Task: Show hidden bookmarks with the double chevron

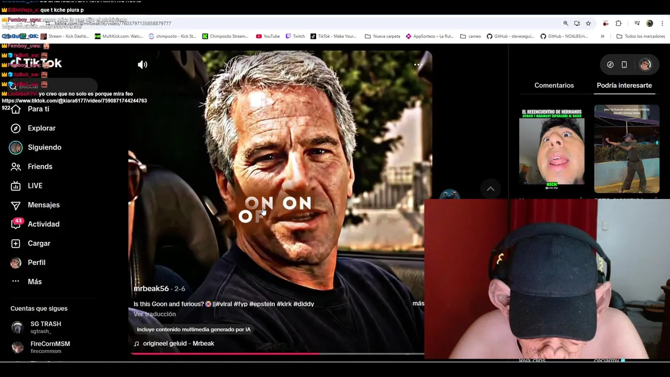Action: pos(602,36)
